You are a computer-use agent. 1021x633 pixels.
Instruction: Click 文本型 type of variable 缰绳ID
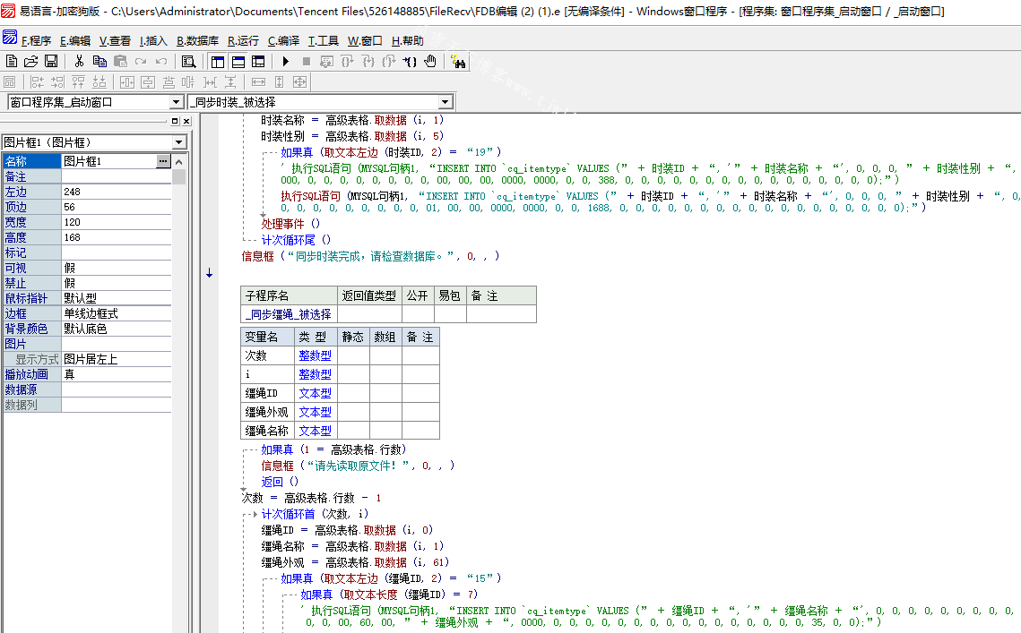[316, 394]
